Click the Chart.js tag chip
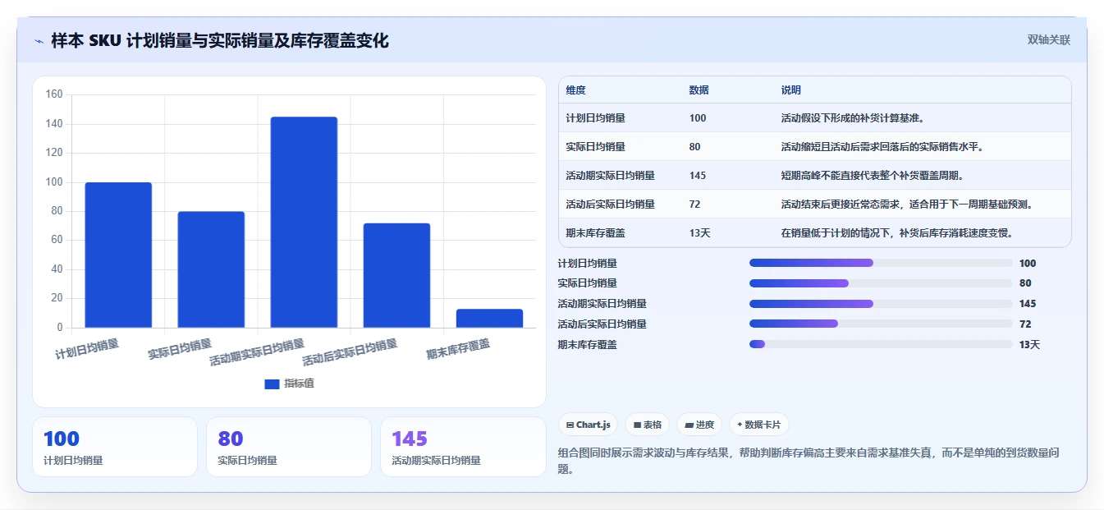The height and width of the screenshot is (510, 1104). coord(589,425)
